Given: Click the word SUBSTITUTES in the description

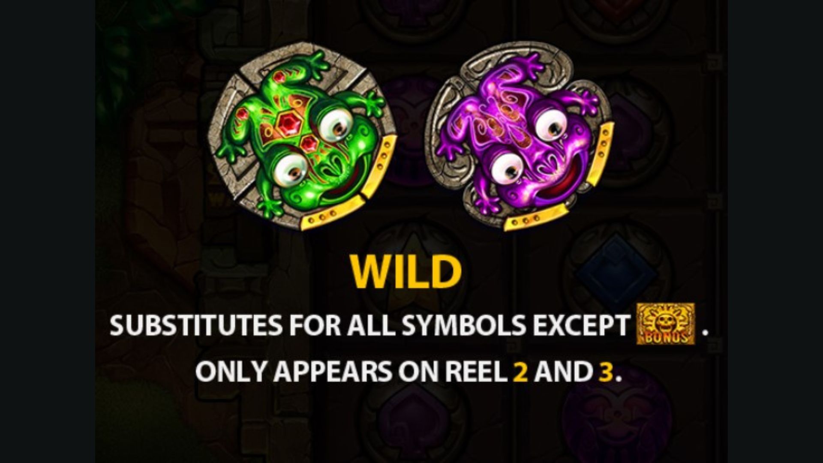Looking at the screenshot, I should pyautogui.click(x=195, y=326).
